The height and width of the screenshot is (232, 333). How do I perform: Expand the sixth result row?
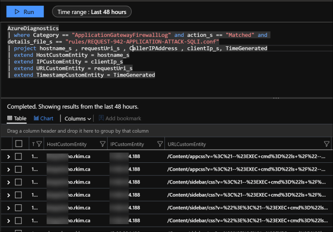[x=8, y=220]
